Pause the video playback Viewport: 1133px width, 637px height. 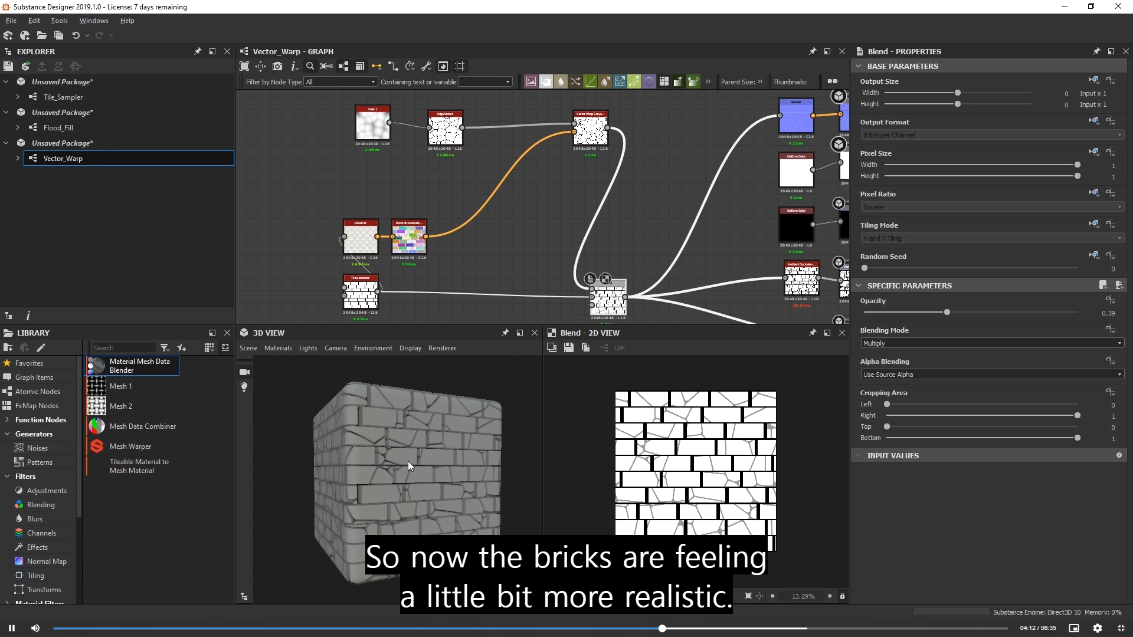tap(11, 628)
